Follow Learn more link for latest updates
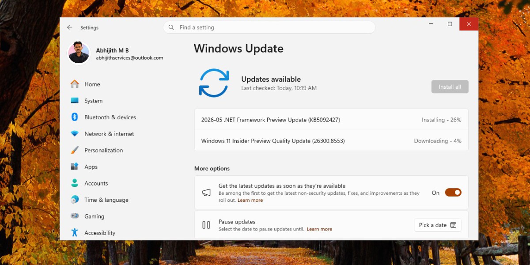The image size is (530, 265). click(250, 200)
